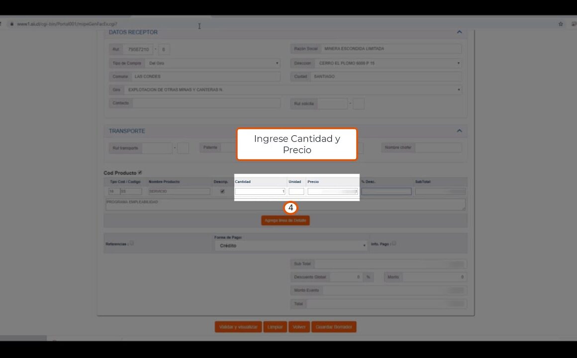Focus the Cantidad input field

pyautogui.click(x=260, y=191)
